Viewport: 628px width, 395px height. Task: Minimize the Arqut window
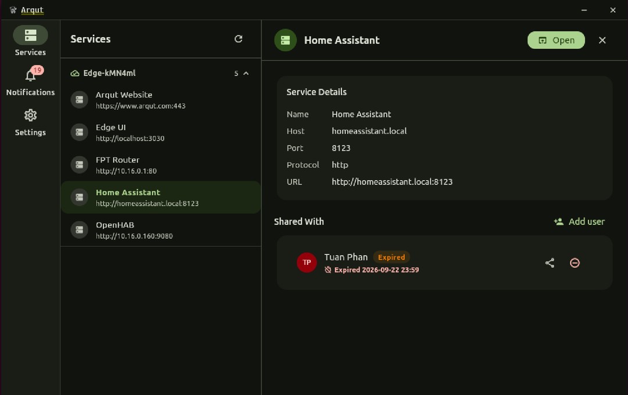[584, 10]
